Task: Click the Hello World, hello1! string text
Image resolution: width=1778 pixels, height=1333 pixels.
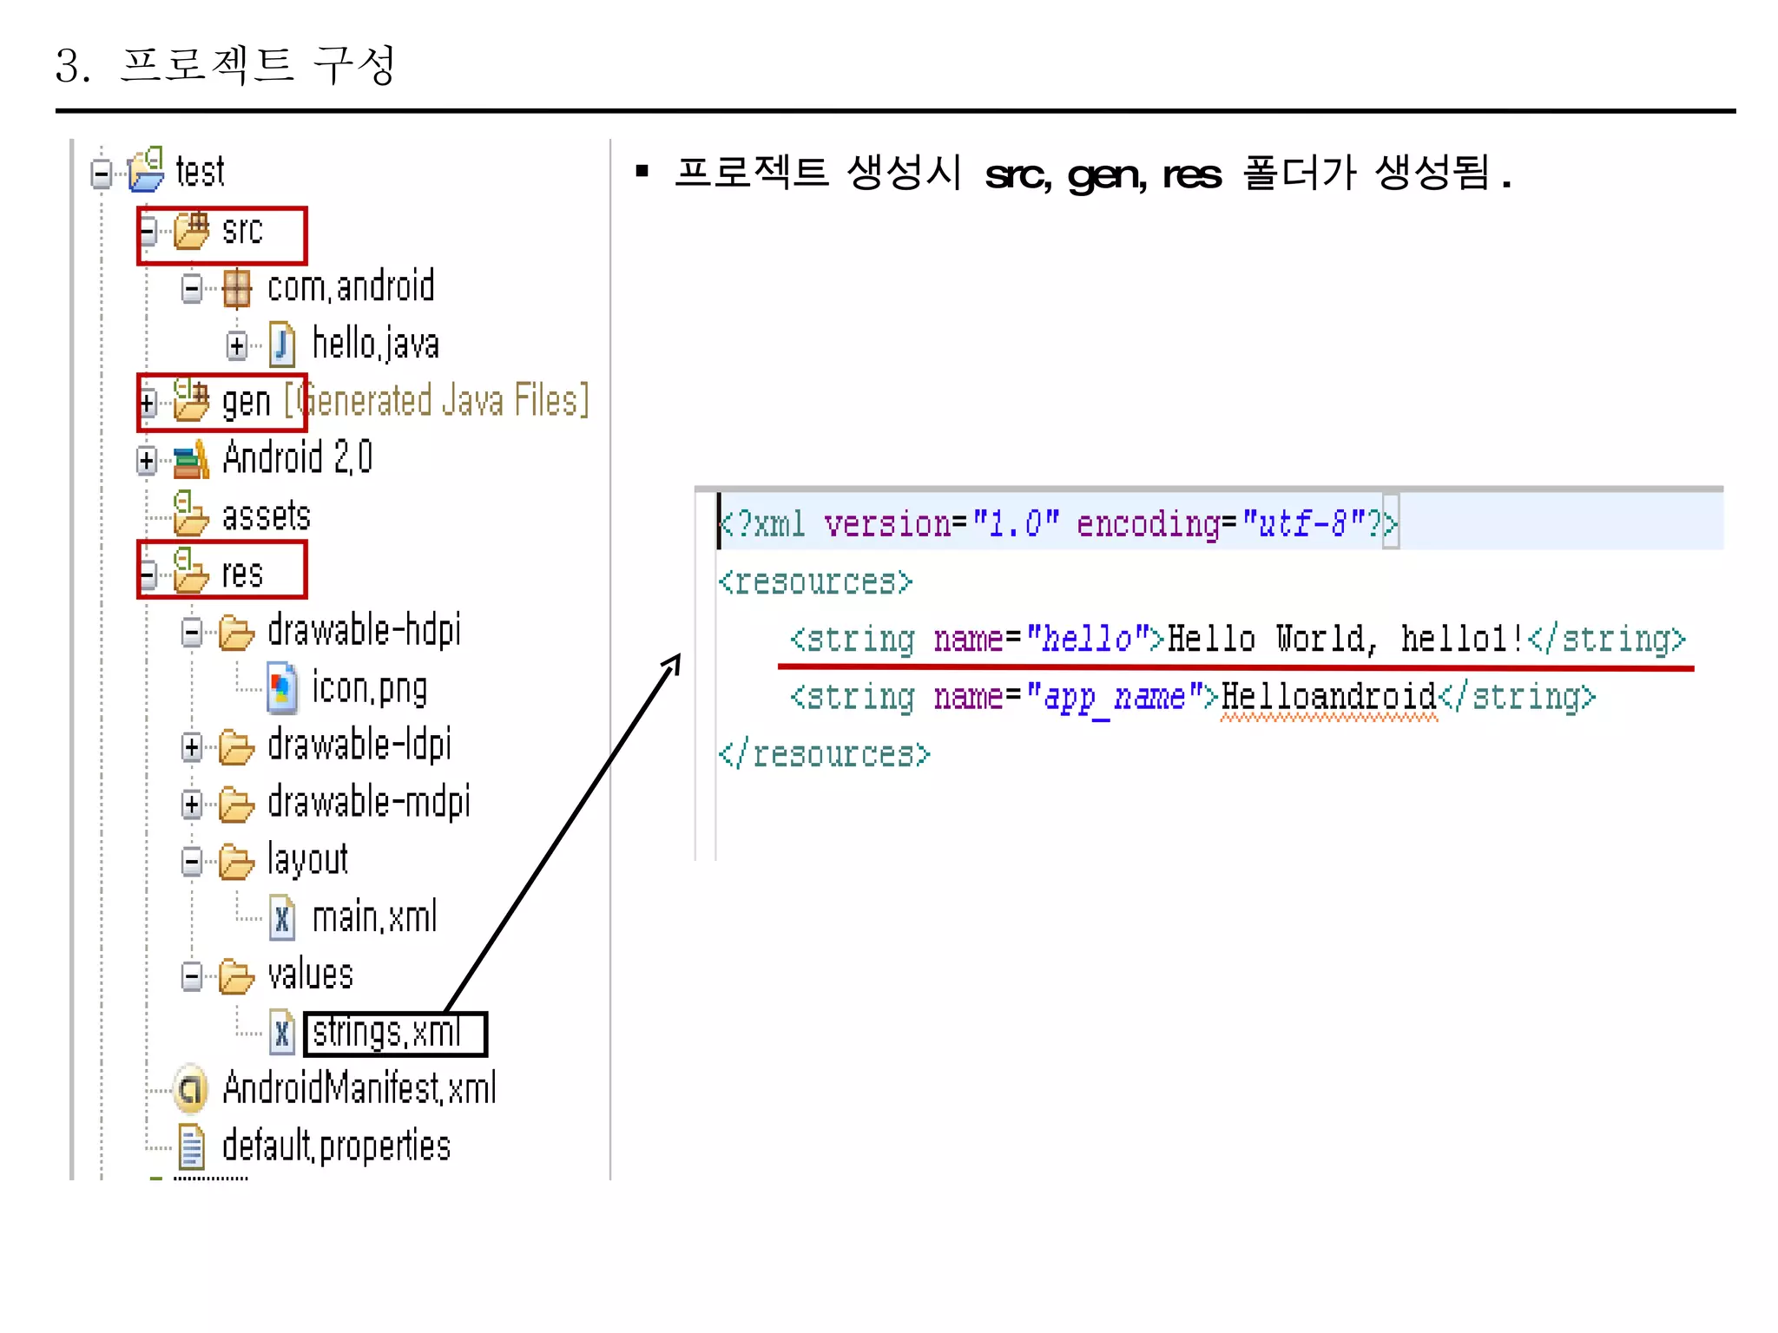Action: pos(1345,639)
